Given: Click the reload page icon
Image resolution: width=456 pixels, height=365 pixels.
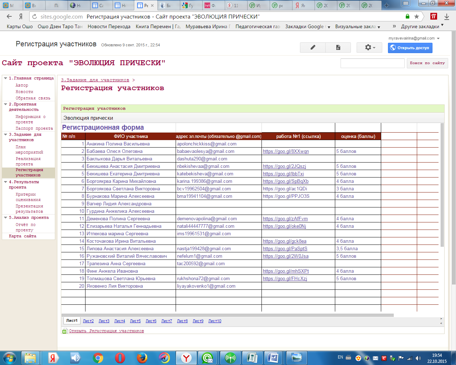Looking at the screenshot, I should point(34,16).
